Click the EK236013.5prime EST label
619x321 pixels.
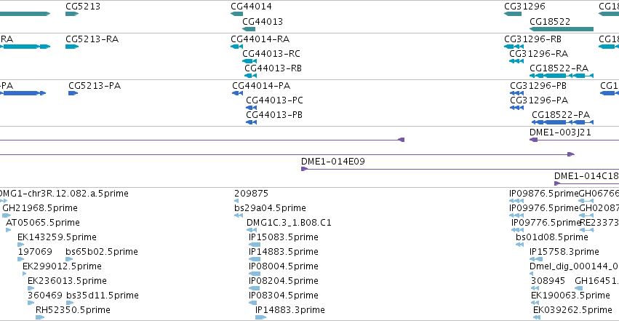click(67, 281)
